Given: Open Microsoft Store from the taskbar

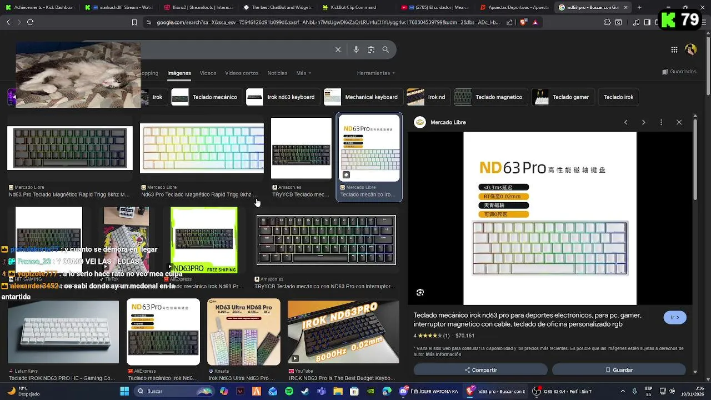Looking at the screenshot, I should click(x=354, y=391).
